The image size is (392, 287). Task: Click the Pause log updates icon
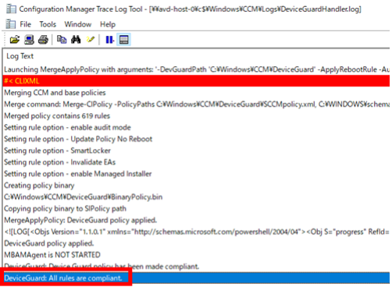tap(109, 40)
